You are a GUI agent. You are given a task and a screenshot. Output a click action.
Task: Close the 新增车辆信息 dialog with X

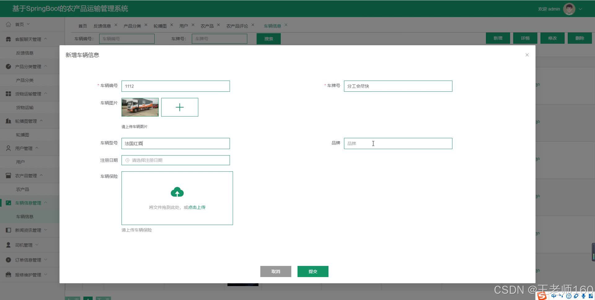527,55
